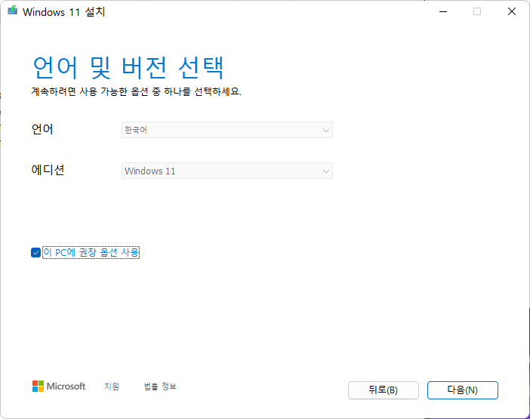530x419 pixels.
Task: Click the '언어 및 버전 선택' heading
Action: 128,68
